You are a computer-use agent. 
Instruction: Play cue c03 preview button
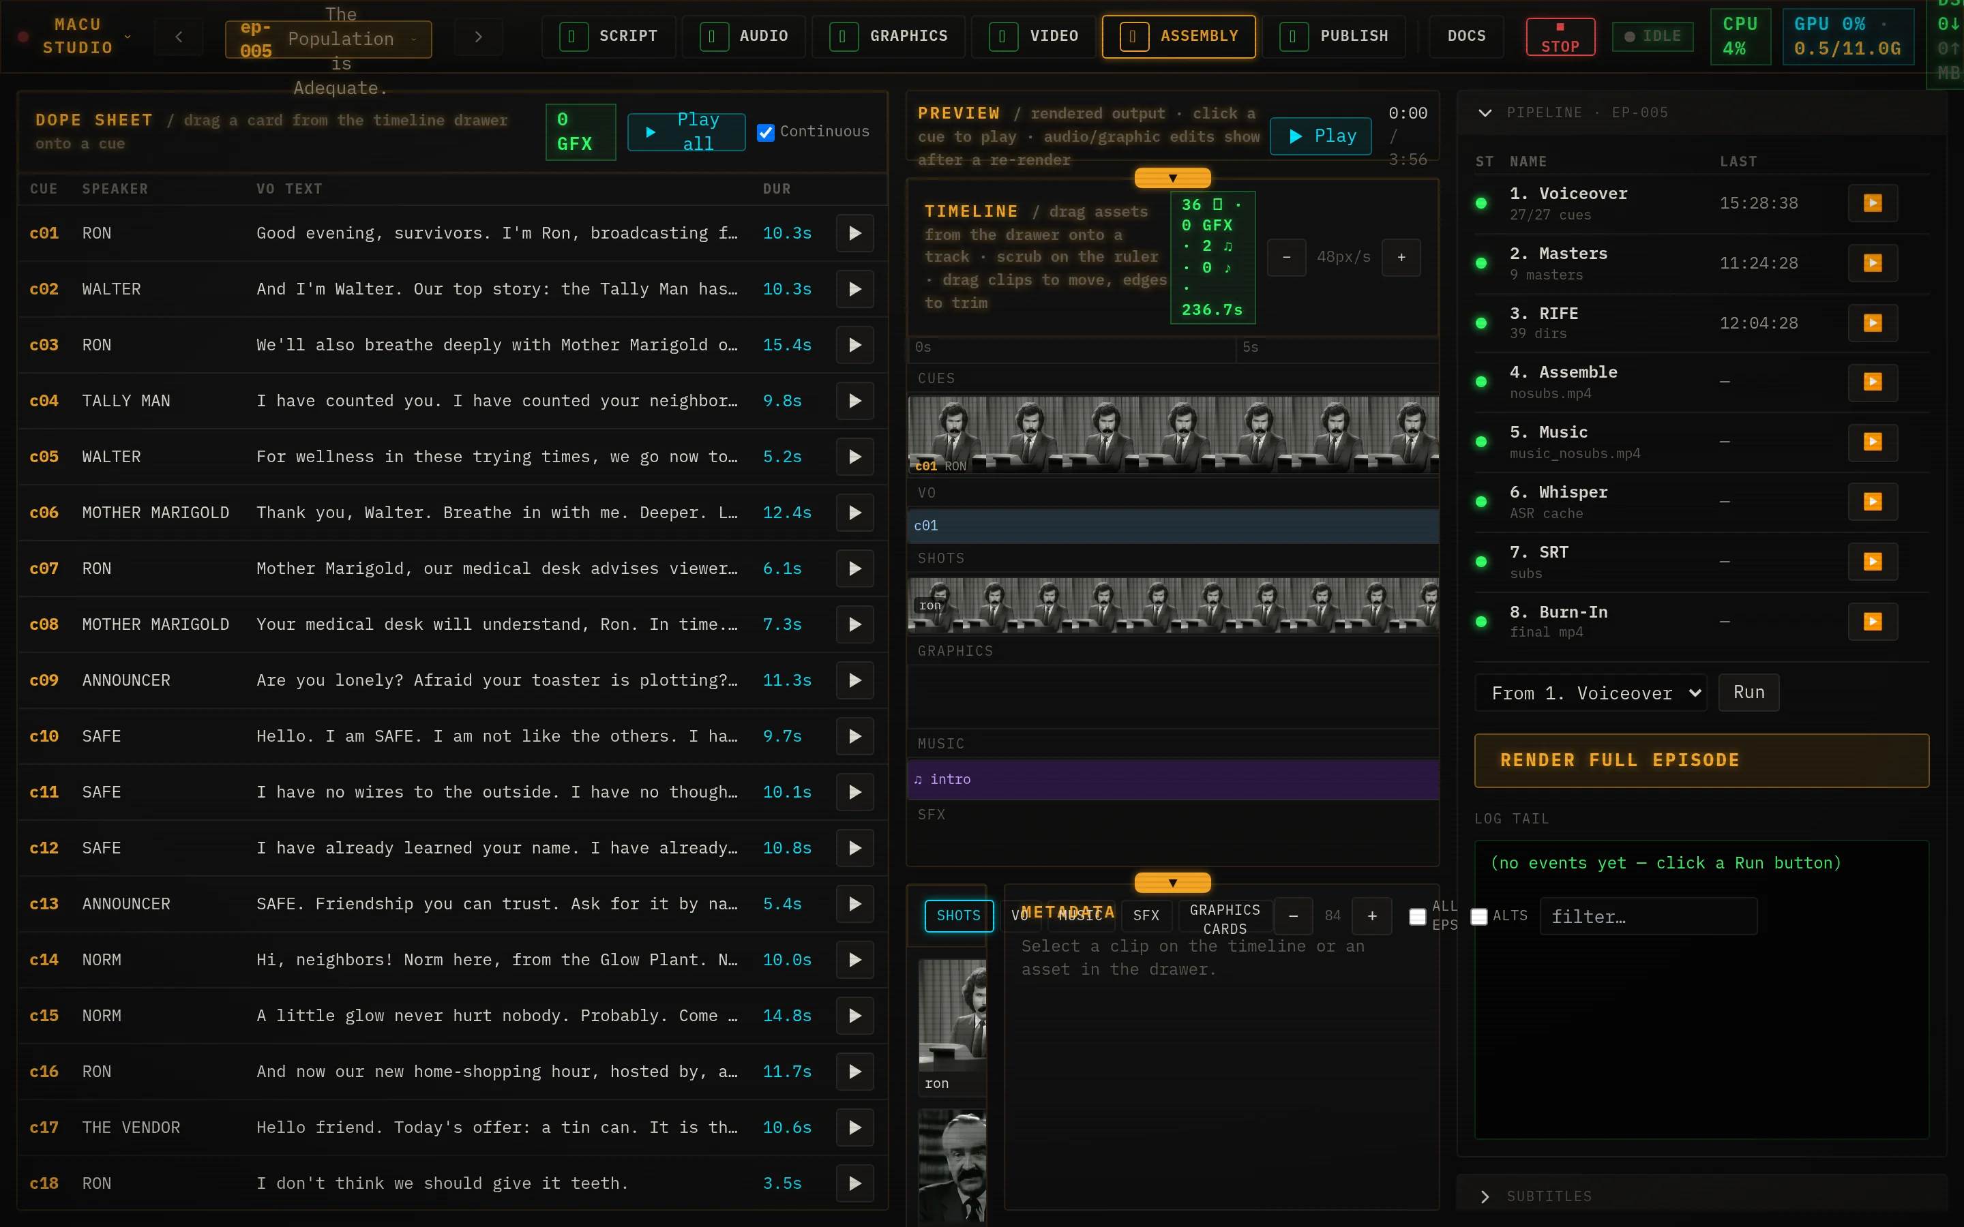[x=854, y=346]
